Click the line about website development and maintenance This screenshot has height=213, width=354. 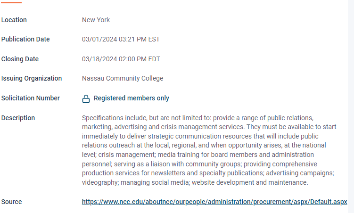tap(195, 182)
